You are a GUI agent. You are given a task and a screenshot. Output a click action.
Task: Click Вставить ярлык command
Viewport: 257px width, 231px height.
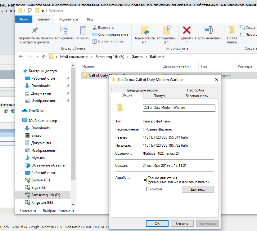[x=108, y=41]
